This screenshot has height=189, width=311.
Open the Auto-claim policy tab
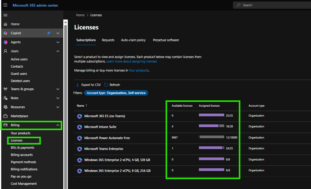(133, 40)
